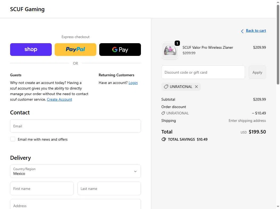
Task: Click the First name field
Action: 42,189
